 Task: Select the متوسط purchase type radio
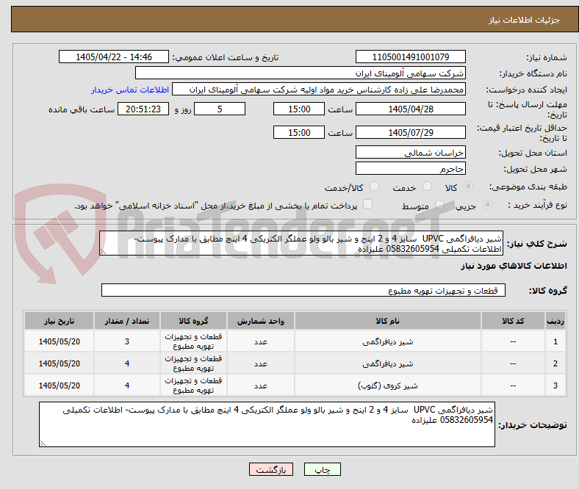[439, 204]
